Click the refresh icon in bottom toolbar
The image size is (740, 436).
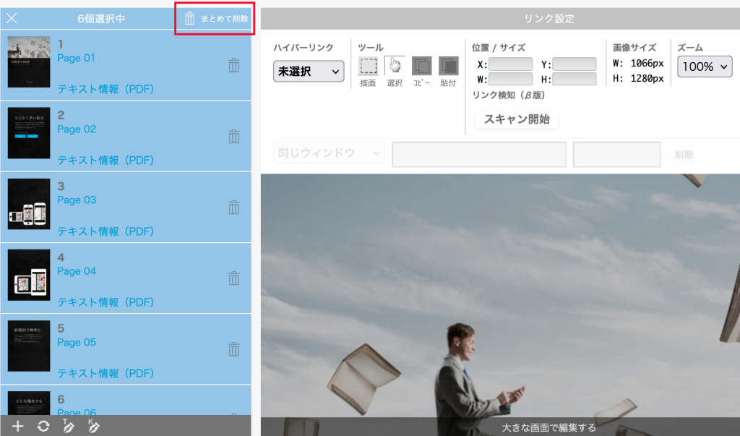pos(43,427)
